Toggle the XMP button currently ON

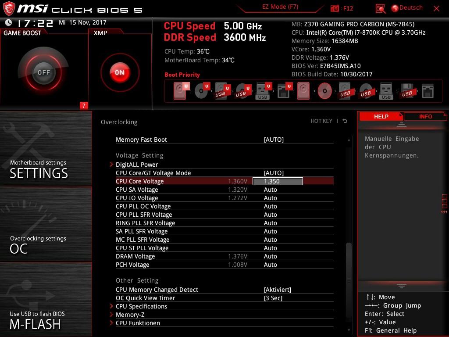coord(120,72)
